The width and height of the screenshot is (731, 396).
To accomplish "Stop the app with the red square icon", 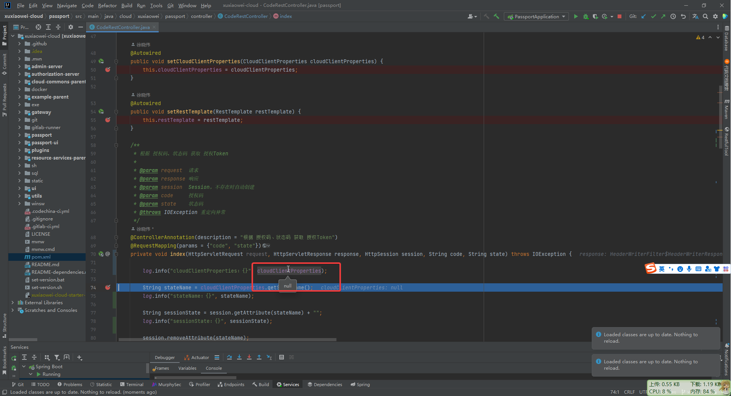I will (620, 16).
